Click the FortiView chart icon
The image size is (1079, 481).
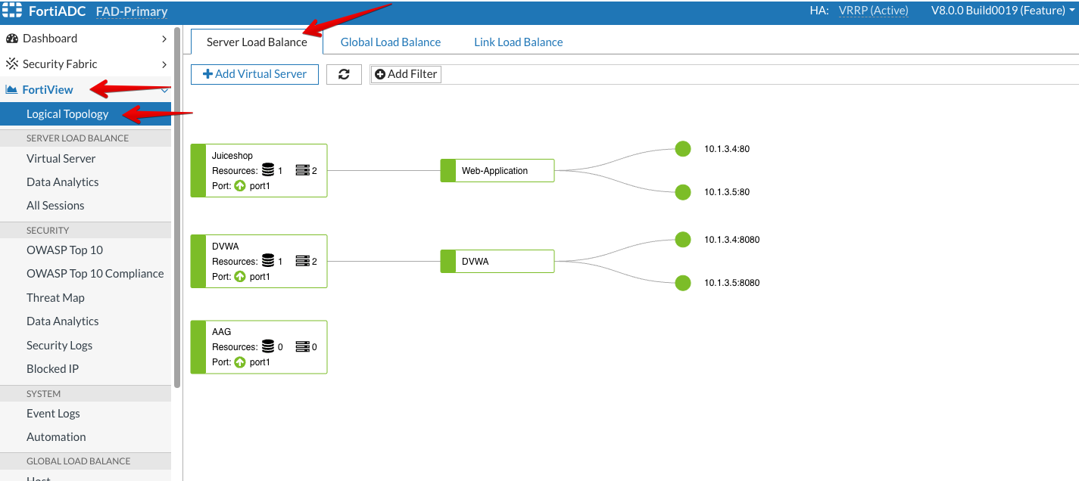click(x=11, y=90)
